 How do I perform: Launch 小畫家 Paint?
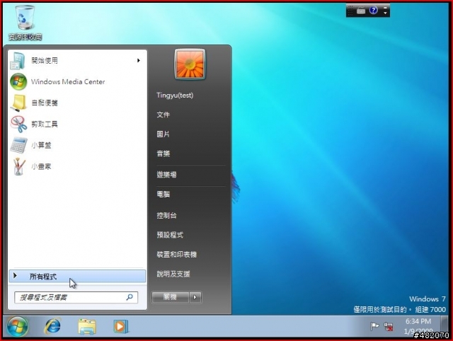point(77,166)
